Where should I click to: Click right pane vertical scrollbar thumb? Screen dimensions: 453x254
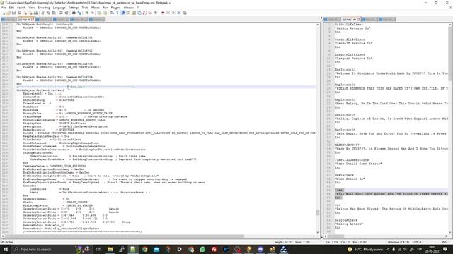451,54
